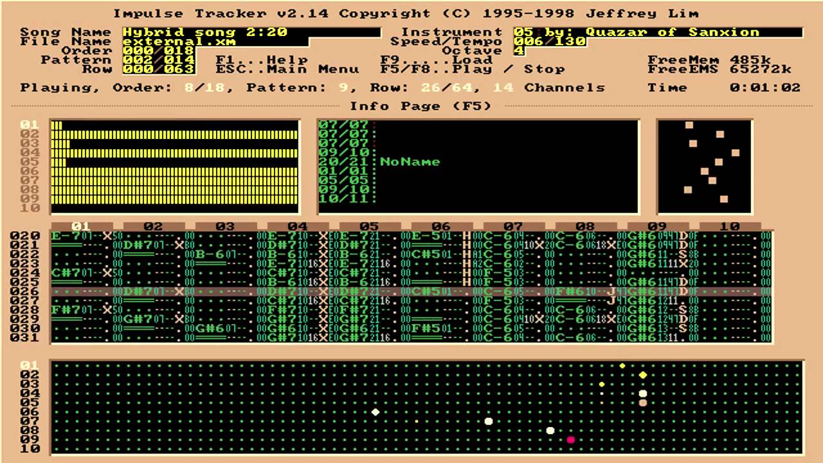Click note "F#5" in row 030, channel 06
Viewport: 823px width, 463px height.
[426, 329]
